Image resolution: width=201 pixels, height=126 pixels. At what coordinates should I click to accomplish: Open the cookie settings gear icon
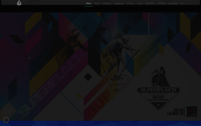pyautogui.click(x=6, y=120)
